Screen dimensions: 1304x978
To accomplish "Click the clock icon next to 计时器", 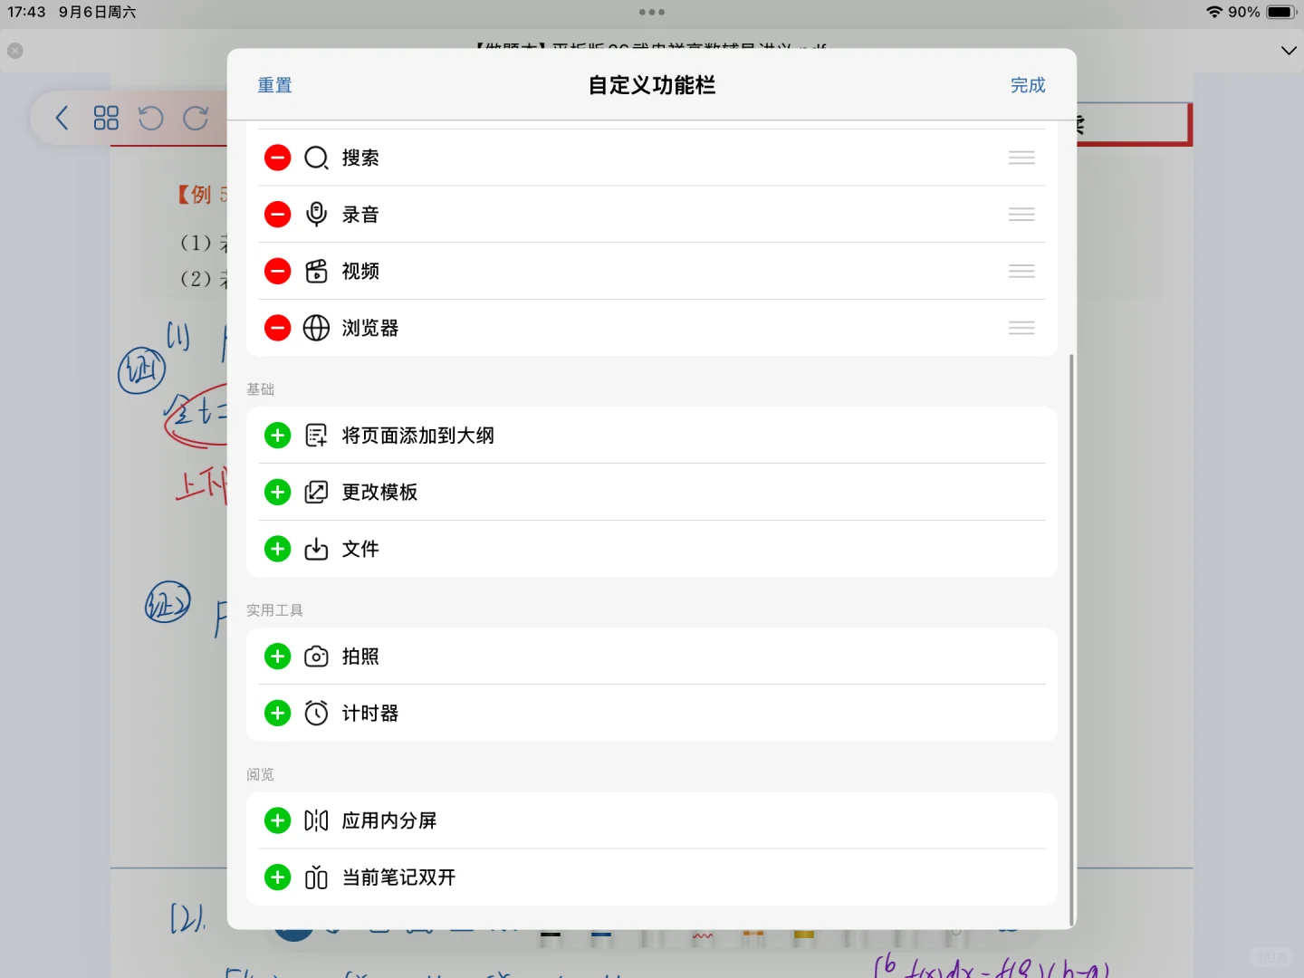I will [x=316, y=714].
